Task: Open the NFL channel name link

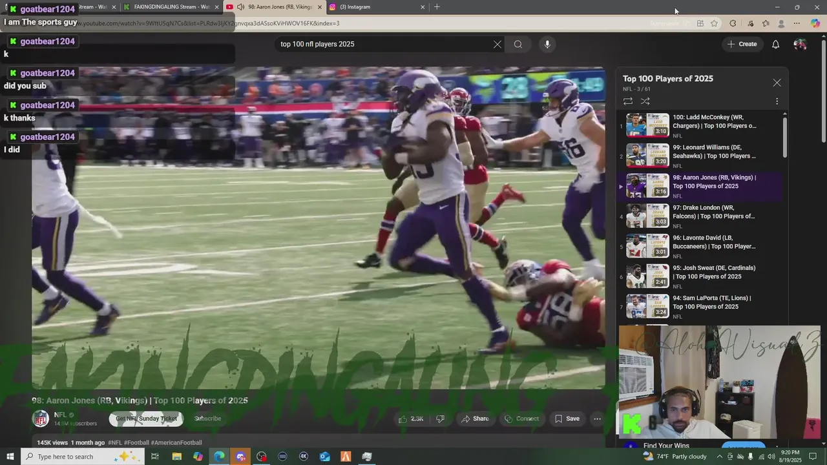Action: tap(60, 415)
